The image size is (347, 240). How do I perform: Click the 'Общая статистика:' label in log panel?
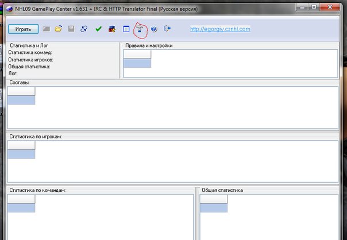[29, 67]
